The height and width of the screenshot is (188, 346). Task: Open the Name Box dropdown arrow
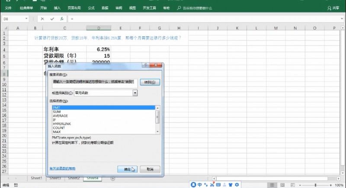(26, 19)
